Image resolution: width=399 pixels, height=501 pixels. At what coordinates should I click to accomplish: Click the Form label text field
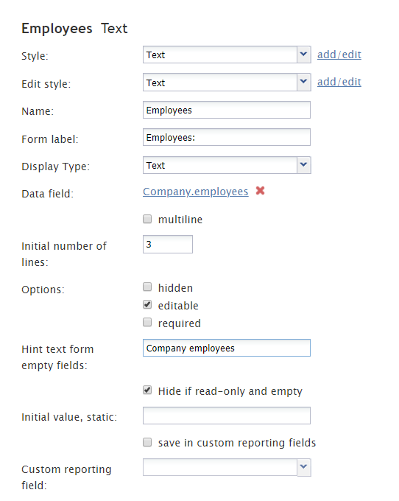coord(227,137)
